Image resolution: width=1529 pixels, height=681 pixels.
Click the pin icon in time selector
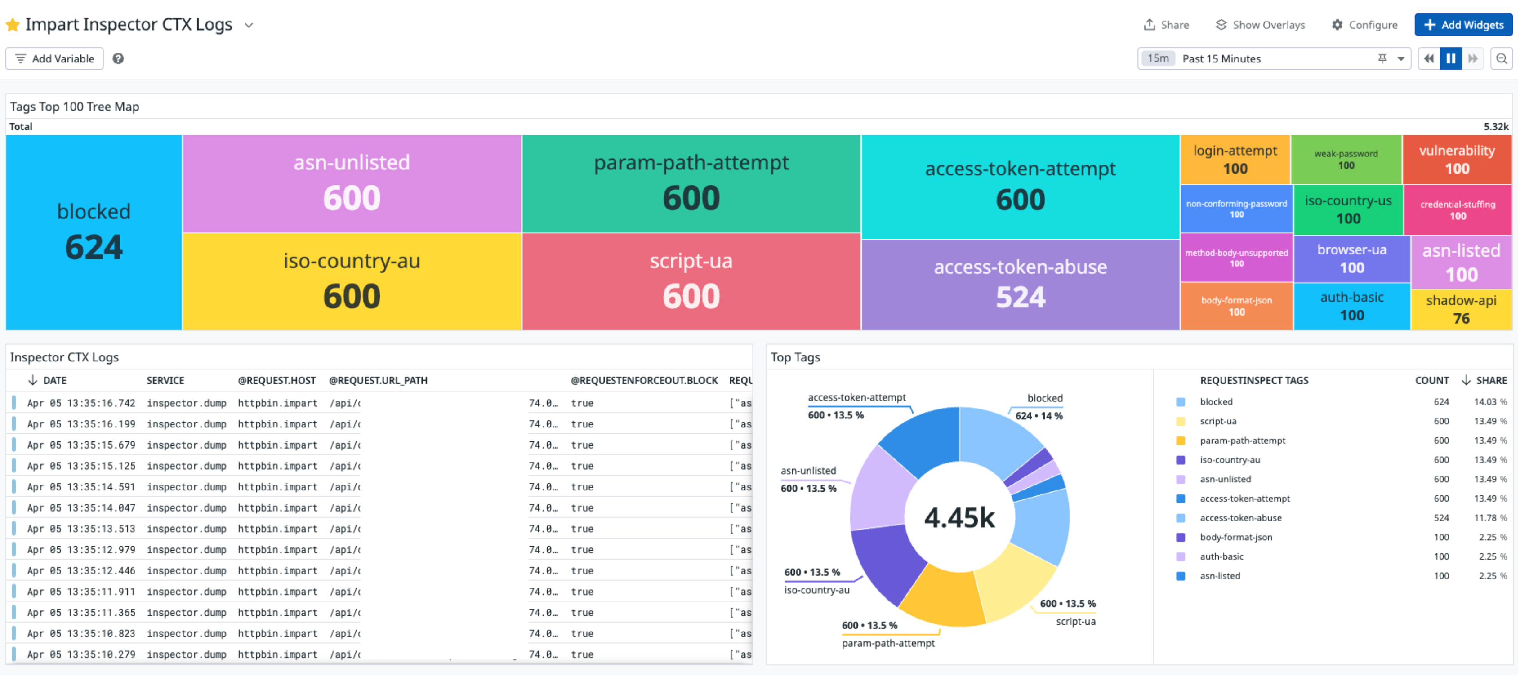(1382, 59)
